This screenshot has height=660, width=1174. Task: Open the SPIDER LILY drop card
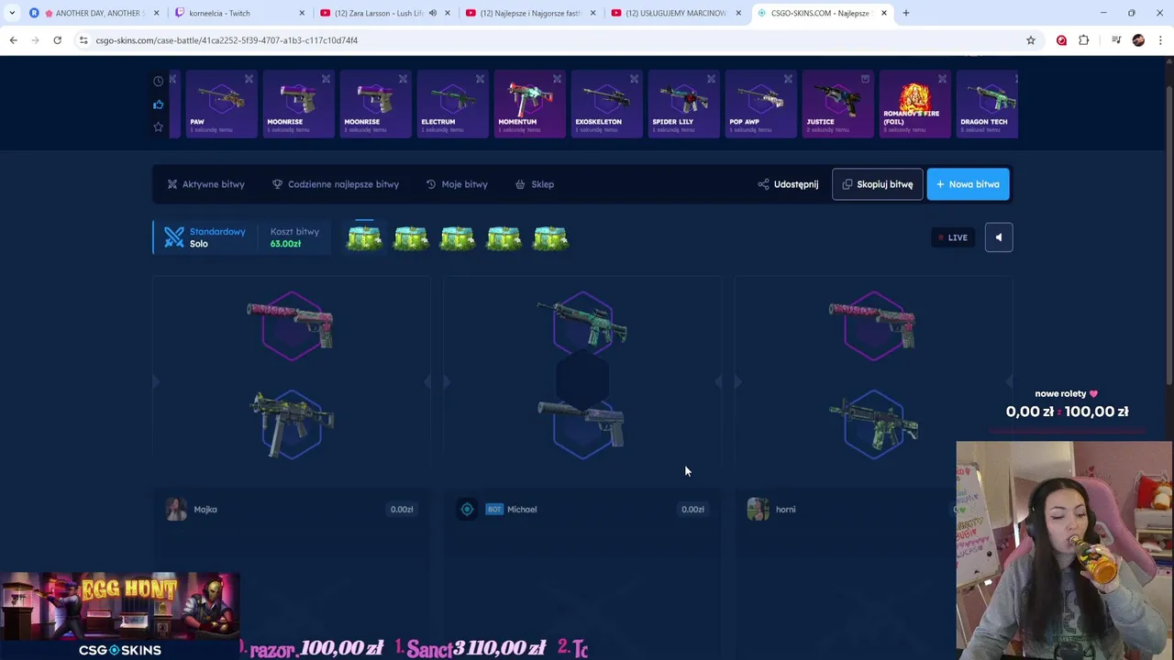(683, 104)
